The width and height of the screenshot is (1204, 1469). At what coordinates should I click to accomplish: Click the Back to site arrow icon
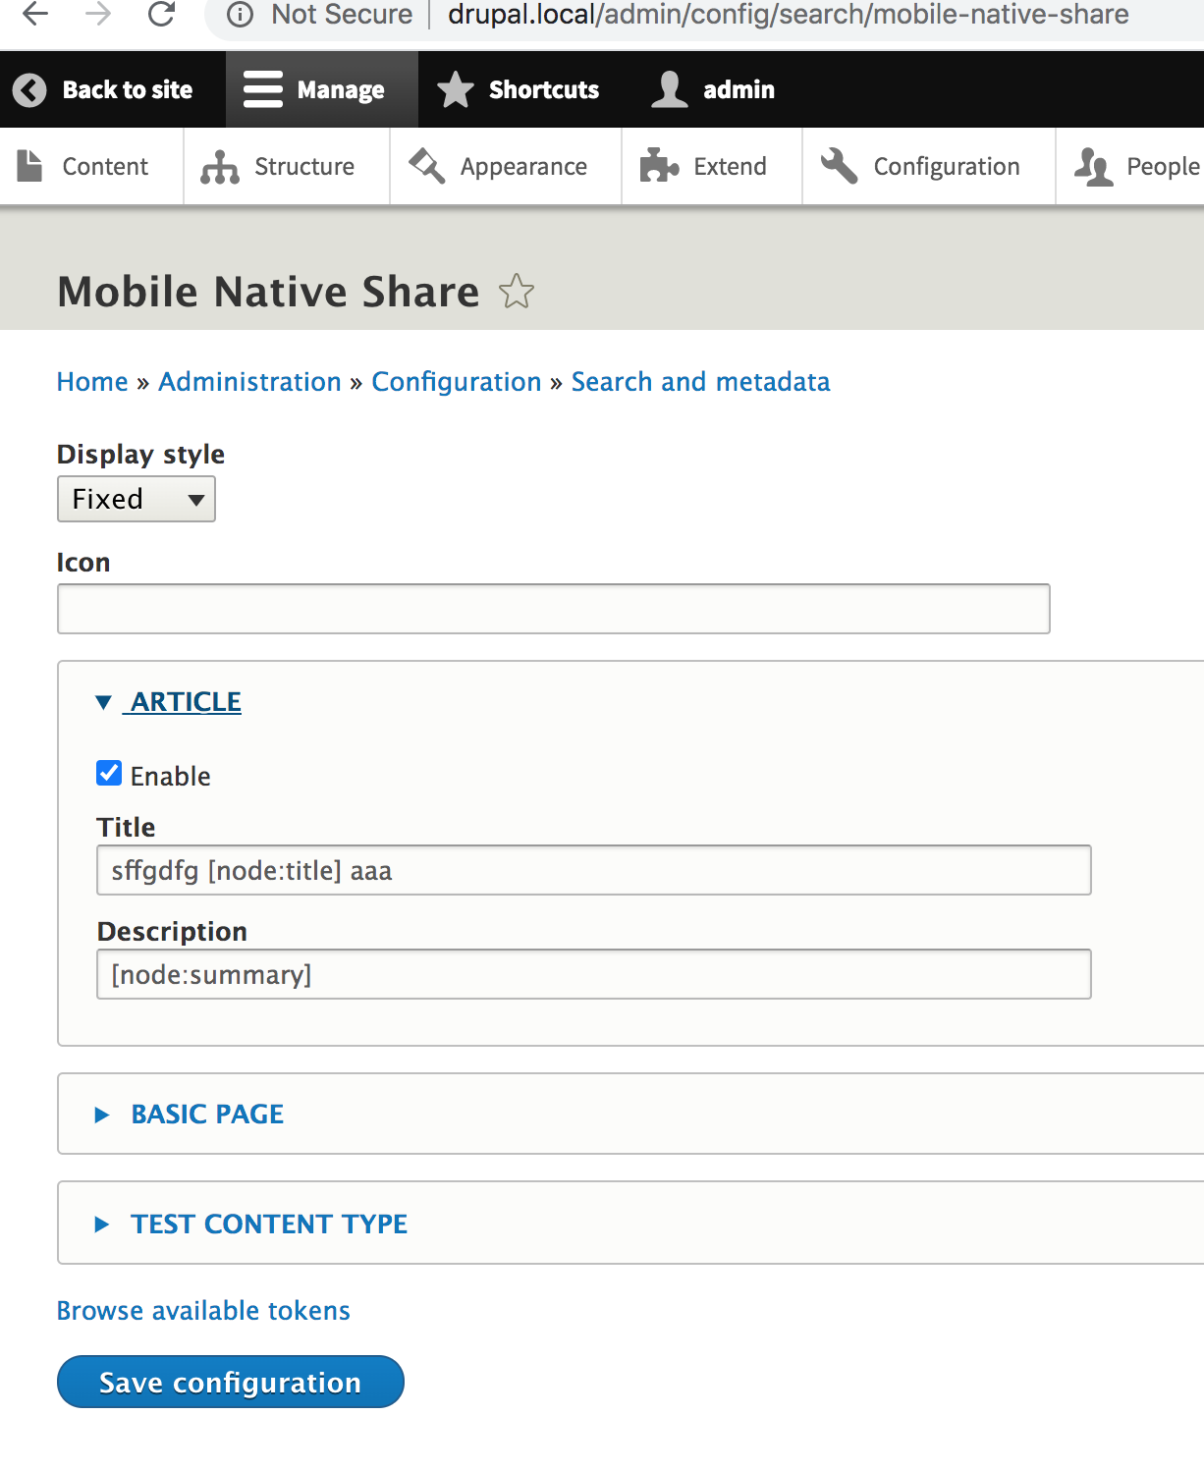point(30,89)
